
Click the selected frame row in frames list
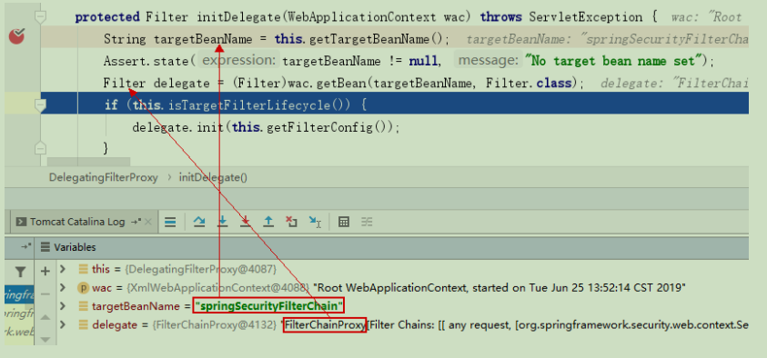click(20, 295)
